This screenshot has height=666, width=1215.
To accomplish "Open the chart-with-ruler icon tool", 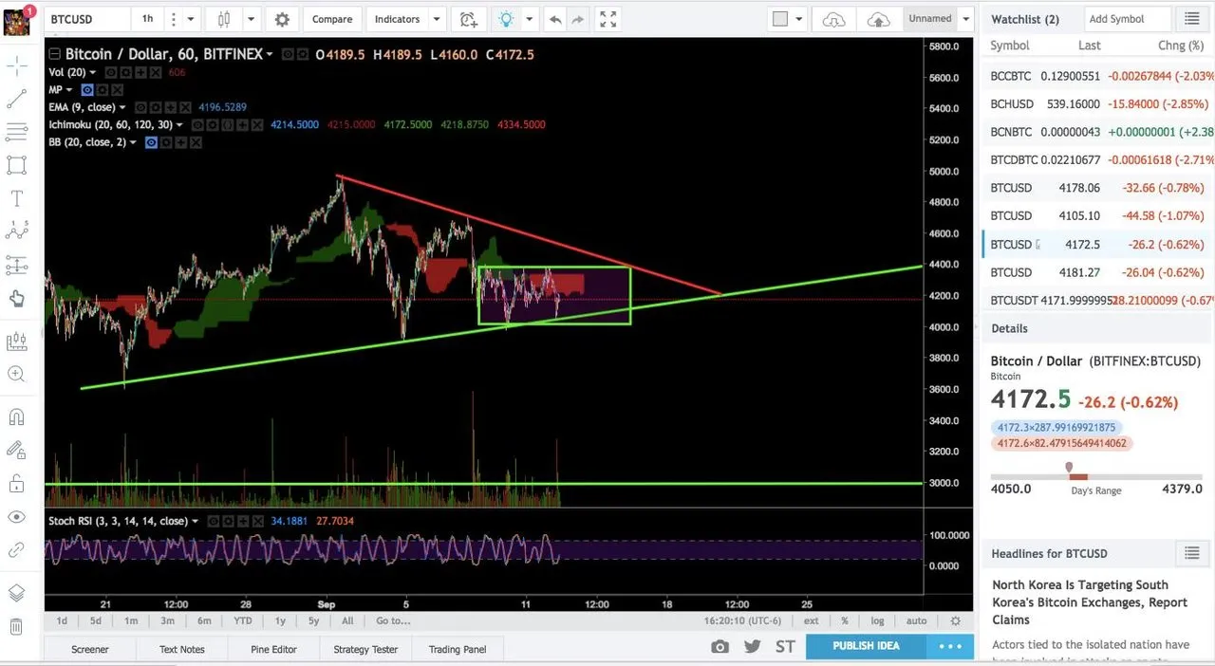I will click(x=16, y=341).
